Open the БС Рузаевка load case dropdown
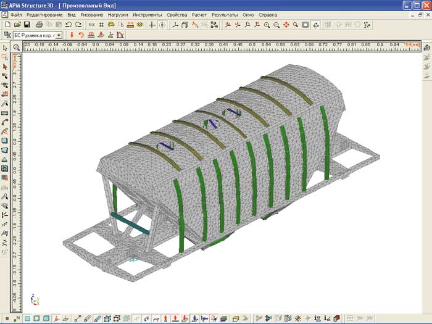Image resolution: width=432 pixels, height=324 pixels. (59, 36)
